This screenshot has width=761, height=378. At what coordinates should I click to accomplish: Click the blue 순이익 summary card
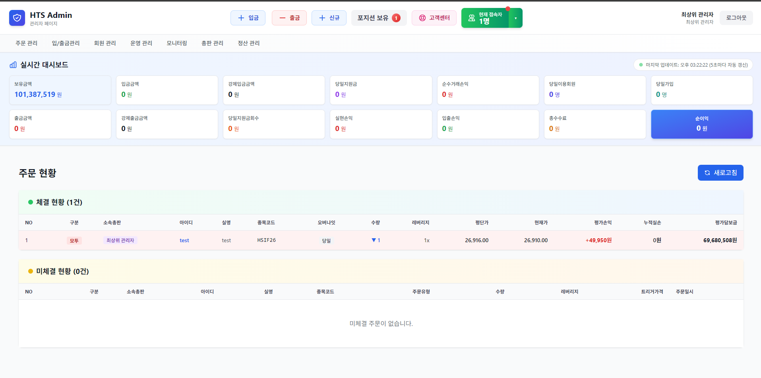coord(701,124)
